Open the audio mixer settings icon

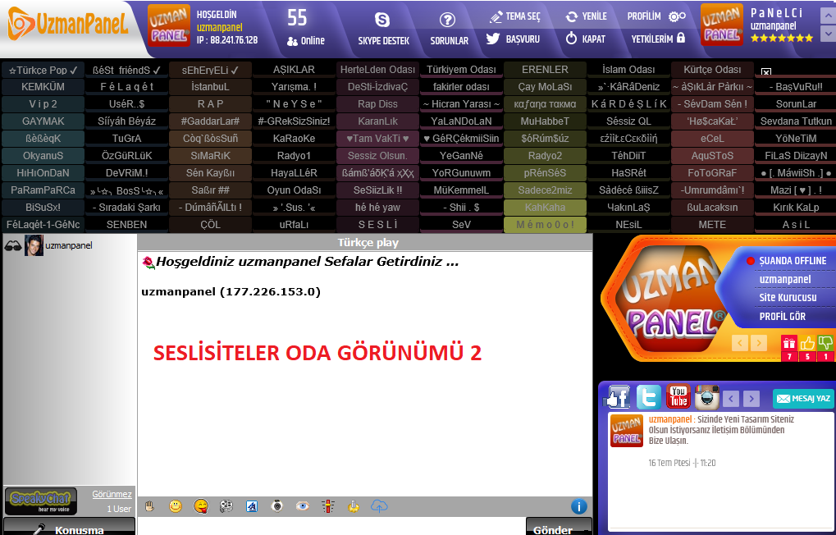point(328,506)
